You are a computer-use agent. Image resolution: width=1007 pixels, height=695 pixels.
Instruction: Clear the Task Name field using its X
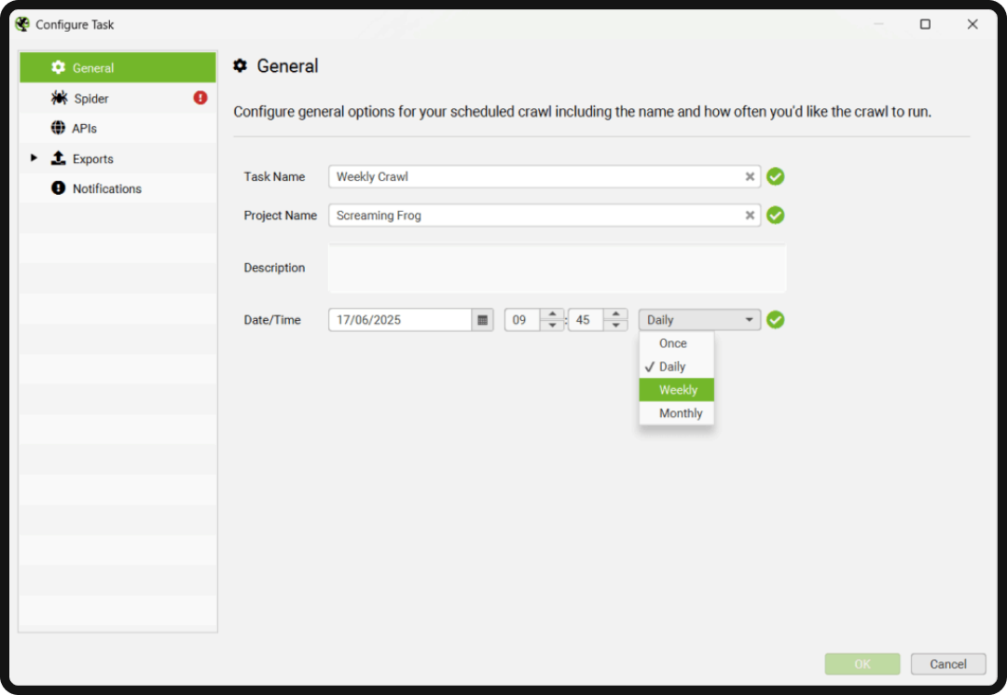pos(750,176)
